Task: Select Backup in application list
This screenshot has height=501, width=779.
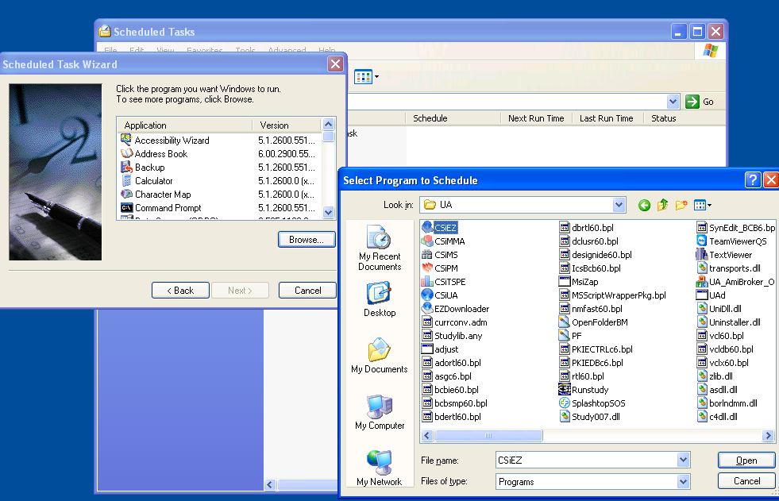Action: pyautogui.click(x=149, y=168)
